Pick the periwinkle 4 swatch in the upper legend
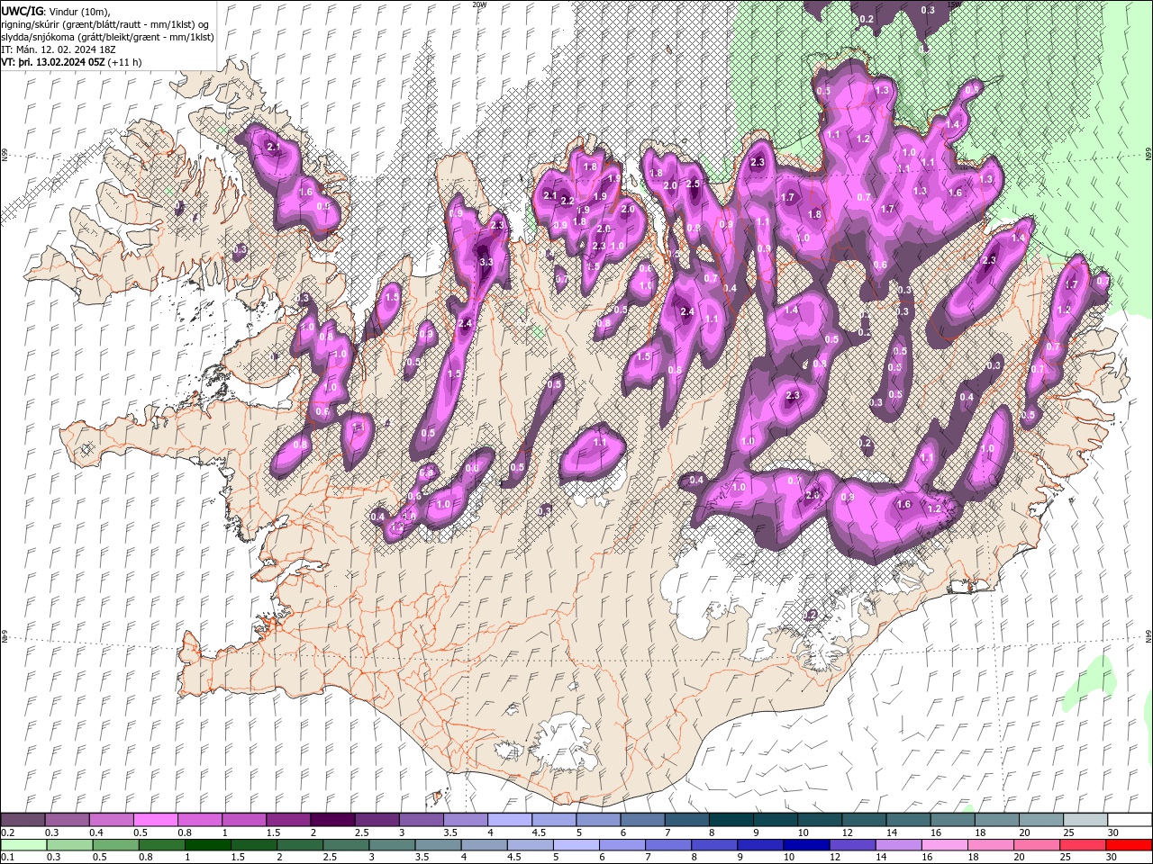This screenshot has width=1153, height=864. (x=509, y=820)
